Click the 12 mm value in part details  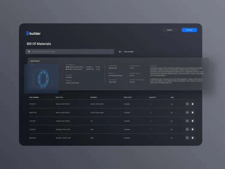click(x=132, y=68)
